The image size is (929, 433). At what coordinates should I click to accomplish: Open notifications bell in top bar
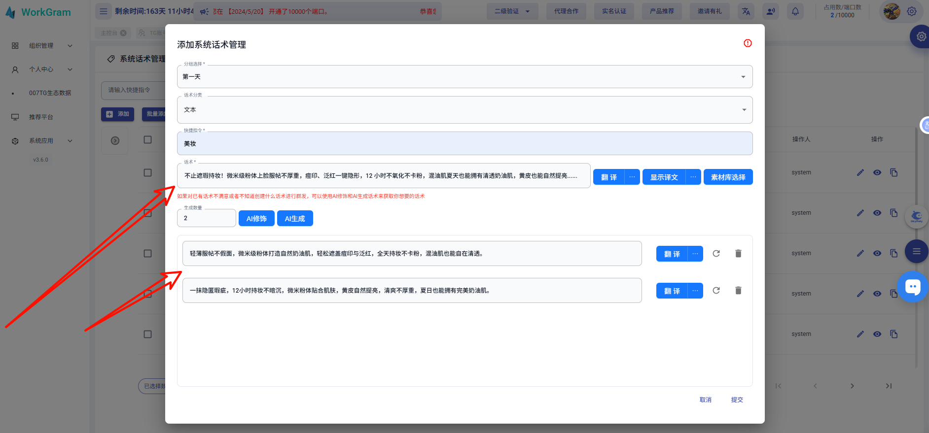point(795,11)
